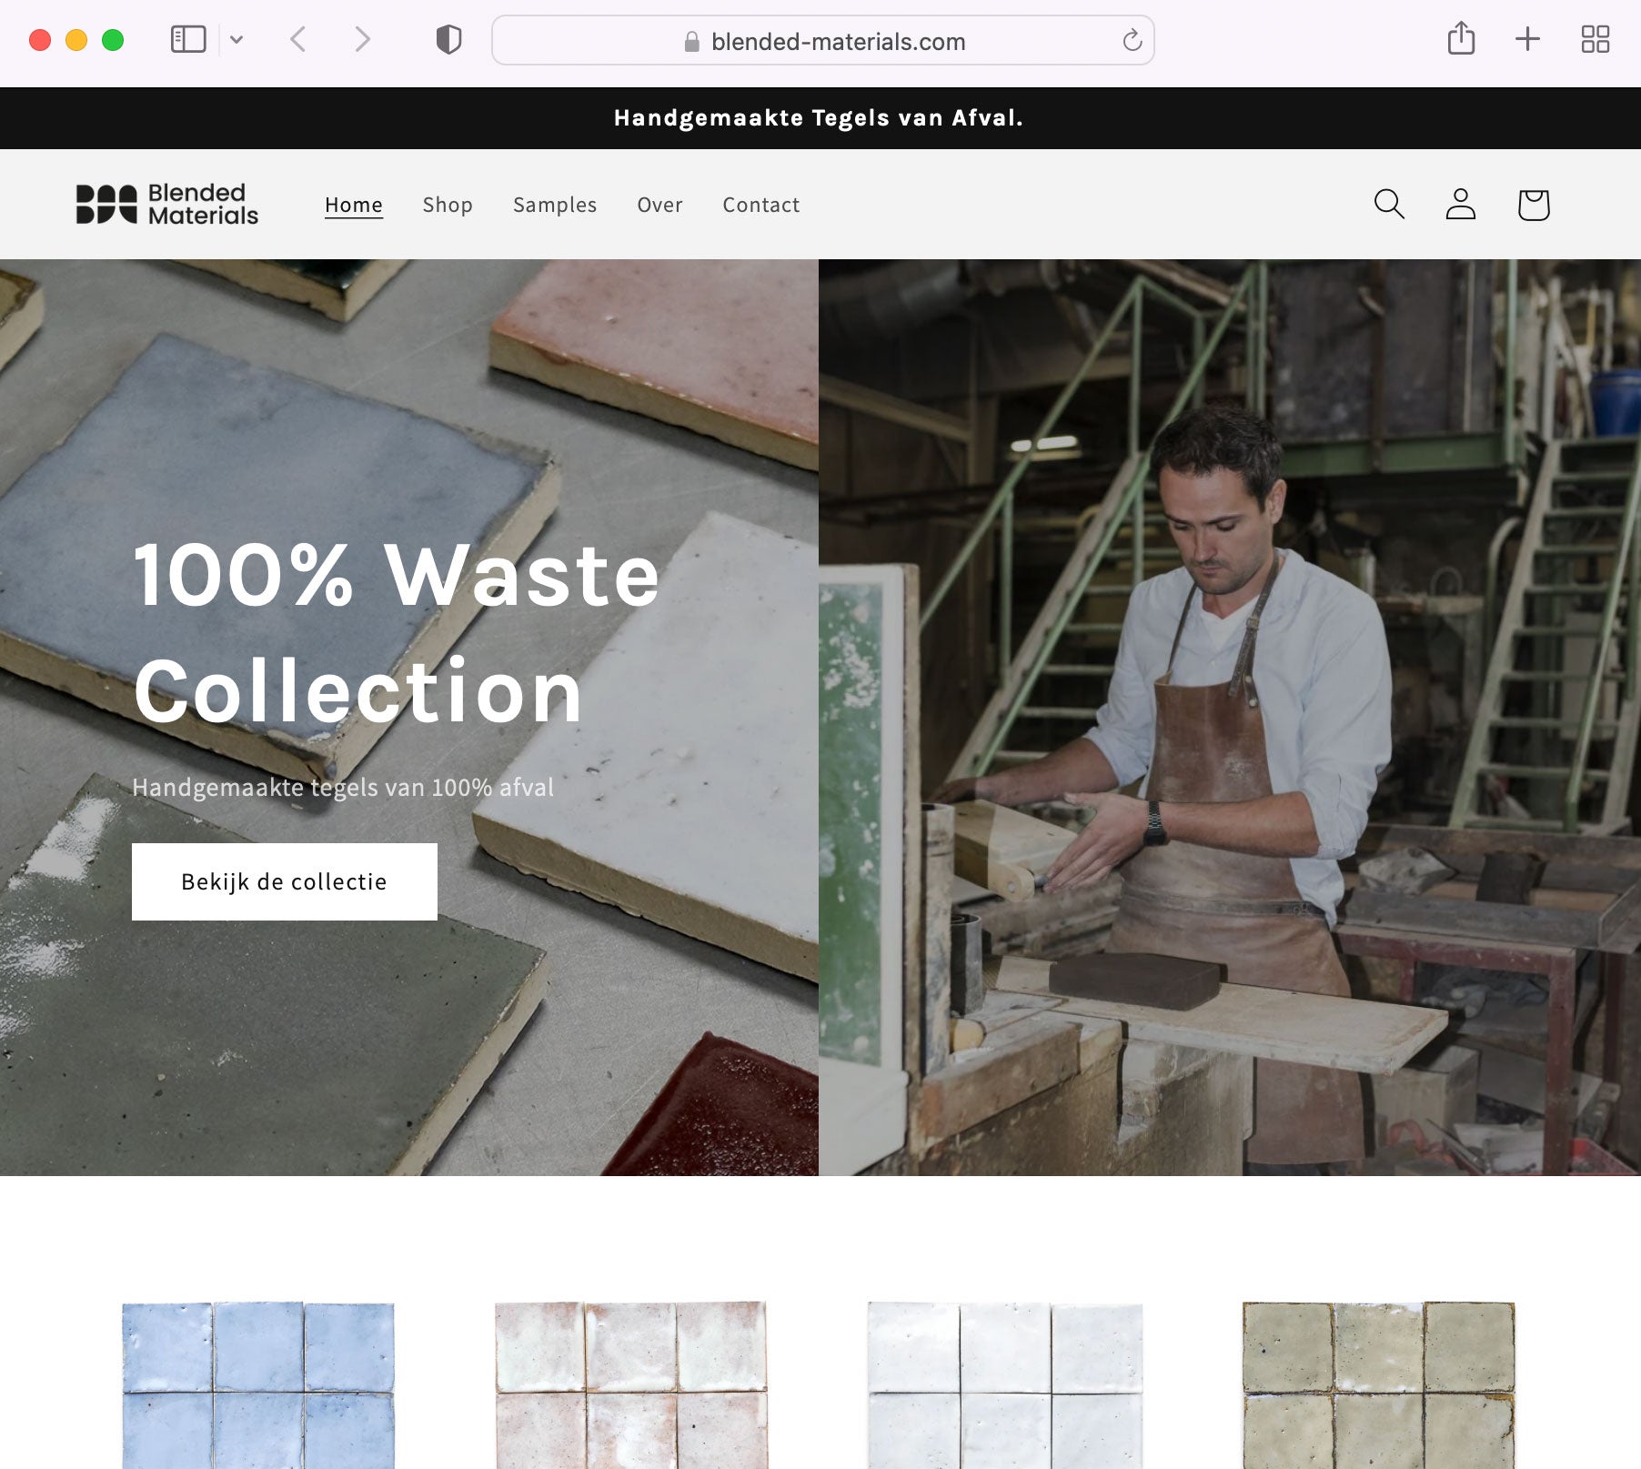This screenshot has width=1641, height=1469.
Task: Open the site search magnifier icon
Action: point(1389,205)
